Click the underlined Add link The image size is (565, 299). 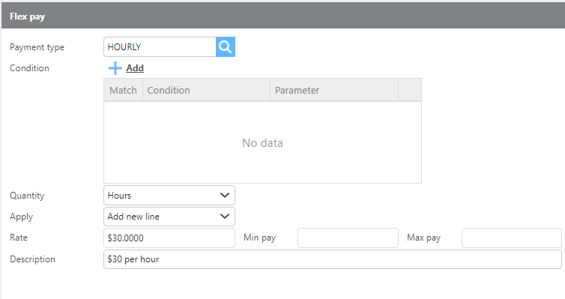[135, 68]
